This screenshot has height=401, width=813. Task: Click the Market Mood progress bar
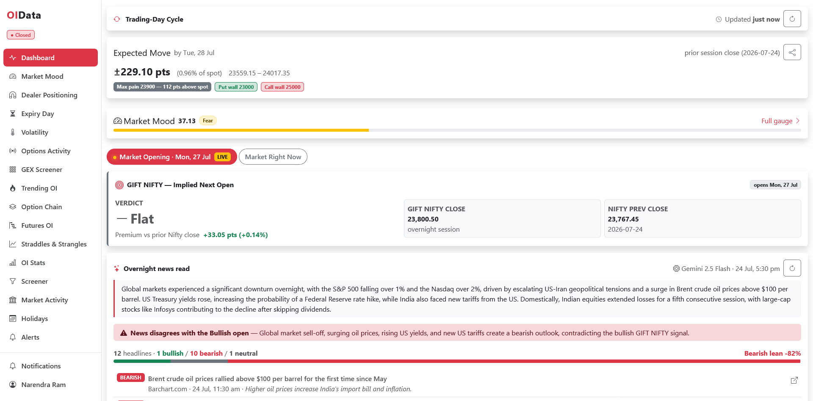(x=457, y=130)
